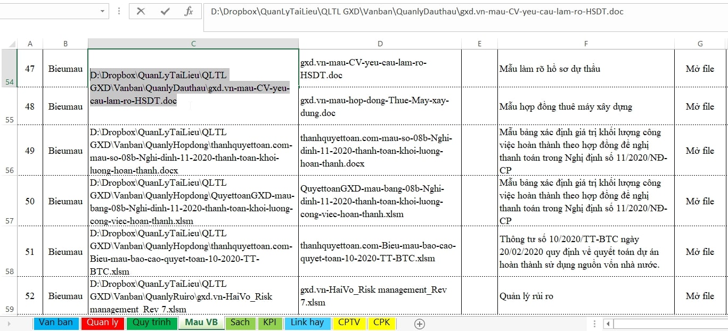Click the horizontal scrollbar track
This screenshot has height=331, width=728.
click(670, 324)
